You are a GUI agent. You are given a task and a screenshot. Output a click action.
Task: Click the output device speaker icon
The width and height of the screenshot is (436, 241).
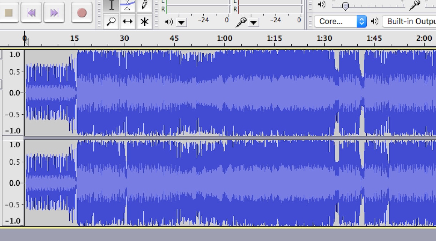click(x=375, y=21)
